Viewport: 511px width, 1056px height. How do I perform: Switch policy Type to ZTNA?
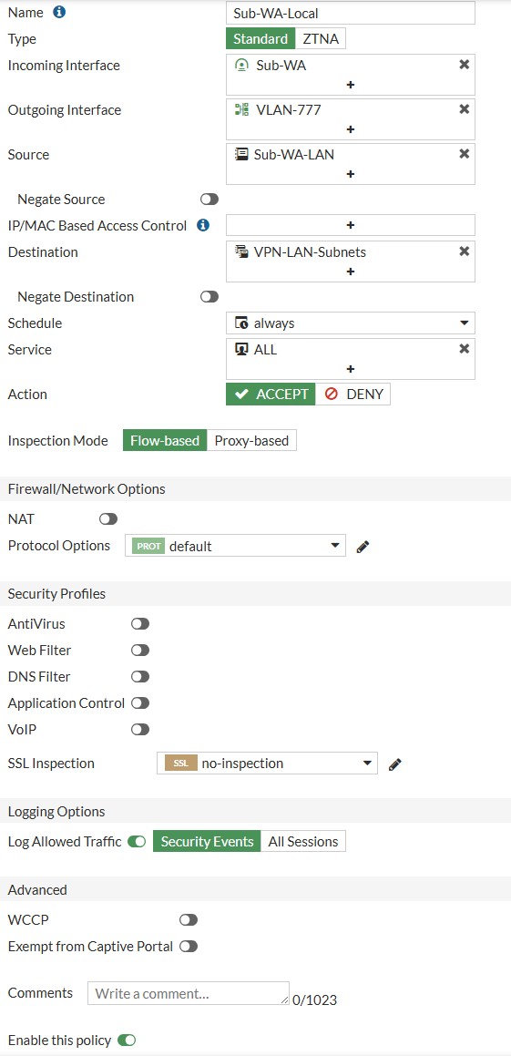tap(321, 38)
